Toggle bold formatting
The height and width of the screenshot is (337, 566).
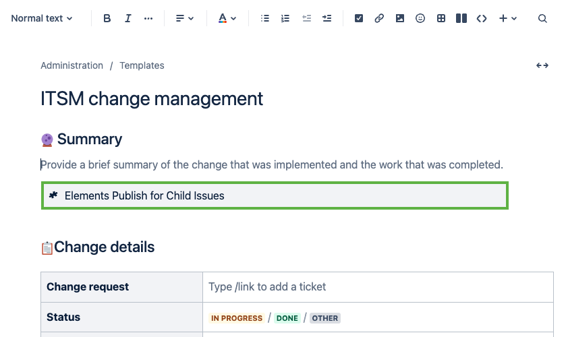click(107, 18)
